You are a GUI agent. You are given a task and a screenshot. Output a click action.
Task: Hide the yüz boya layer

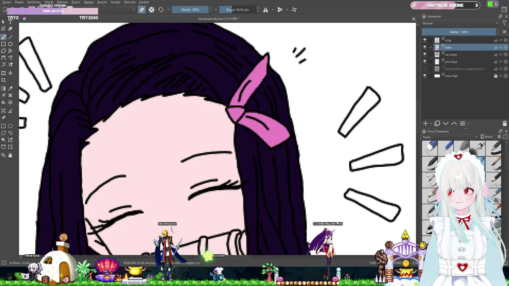click(x=425, y=62)
